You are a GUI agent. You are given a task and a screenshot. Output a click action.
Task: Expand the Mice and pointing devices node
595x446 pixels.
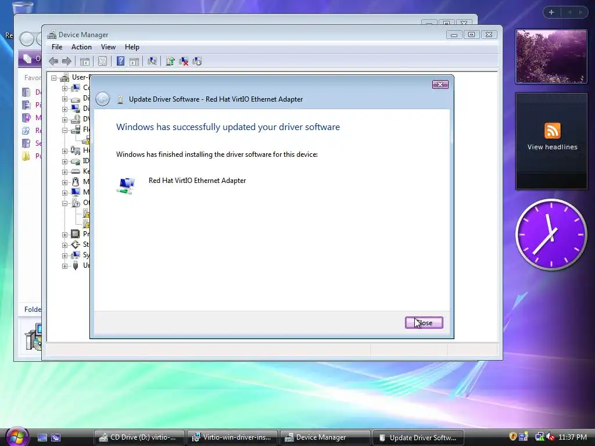click(x=64, y=182)
